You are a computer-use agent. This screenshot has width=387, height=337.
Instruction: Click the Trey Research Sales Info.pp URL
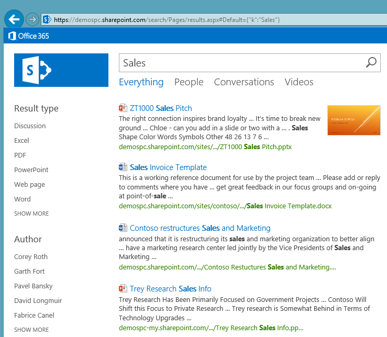[211, 328]
